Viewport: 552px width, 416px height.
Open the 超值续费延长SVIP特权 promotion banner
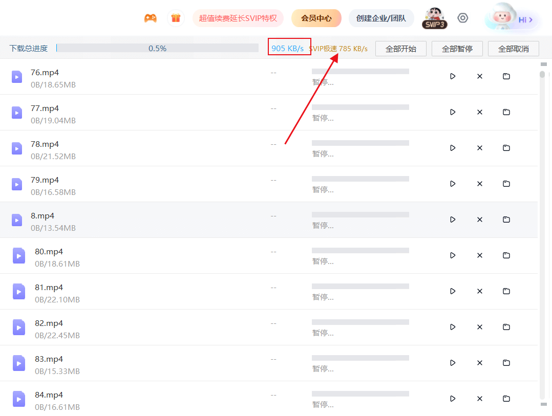(238, 18)
